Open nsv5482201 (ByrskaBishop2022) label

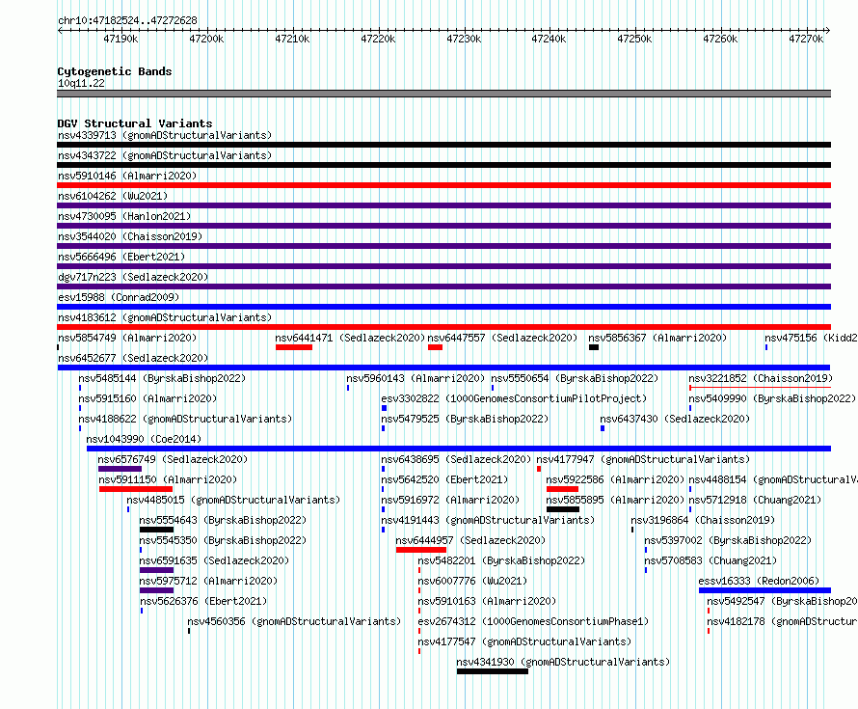(501, 560)
